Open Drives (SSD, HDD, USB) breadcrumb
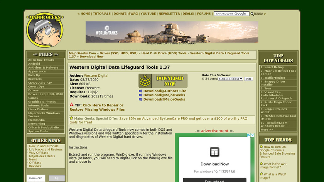Image resolution: width=324 pixels, height=182 pixels. pyautogui.click(x=119, y=53)
